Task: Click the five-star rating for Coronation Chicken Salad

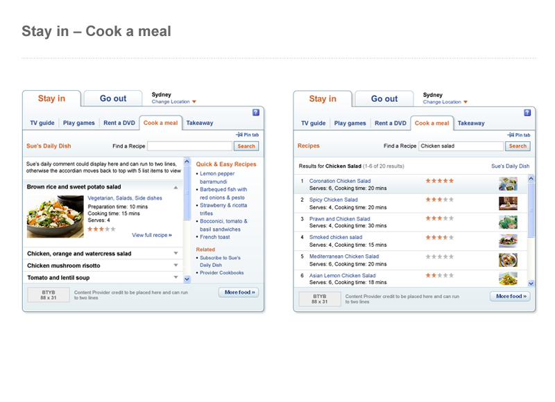Action: coord(439,180)
